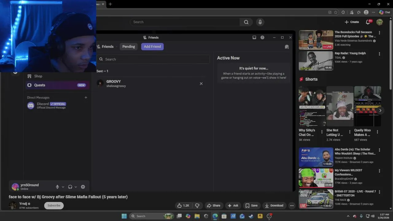Click the Ask button under the video
Viewport: 393px width, 221px height.
pyautogui.click(x=233, y=206)
